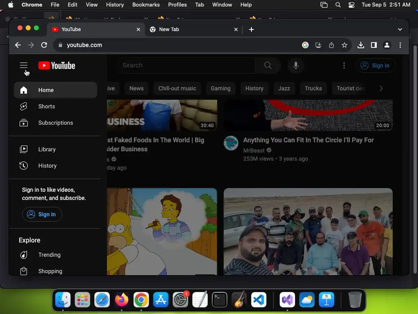Select the News filter chip

(136, 88)
